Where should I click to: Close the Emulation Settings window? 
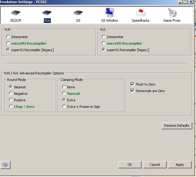coord(191,2)
